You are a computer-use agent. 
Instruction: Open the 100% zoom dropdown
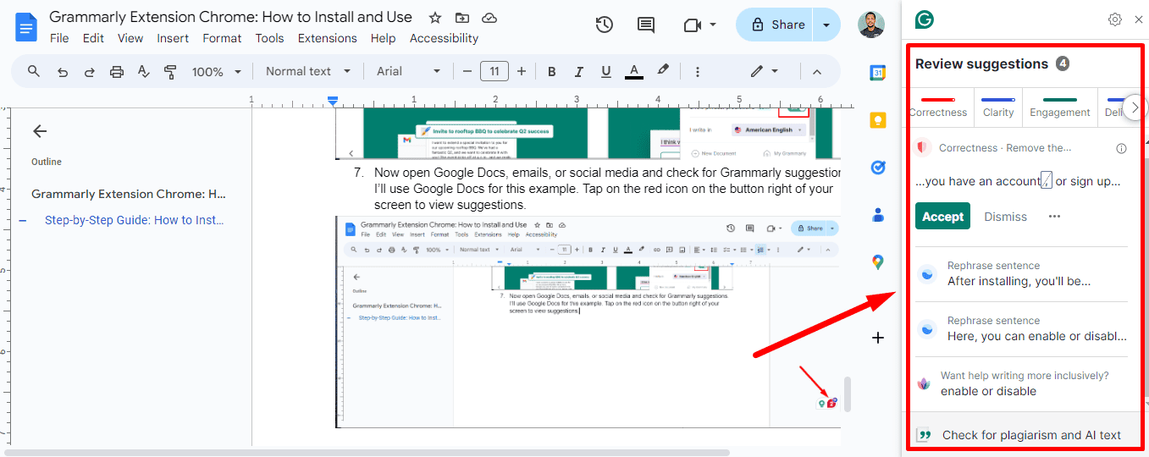coord(217,72)
